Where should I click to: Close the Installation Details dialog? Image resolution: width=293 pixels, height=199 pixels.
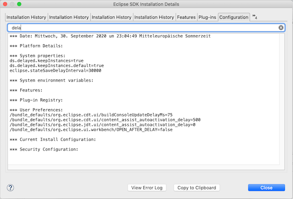pos(267,188)
